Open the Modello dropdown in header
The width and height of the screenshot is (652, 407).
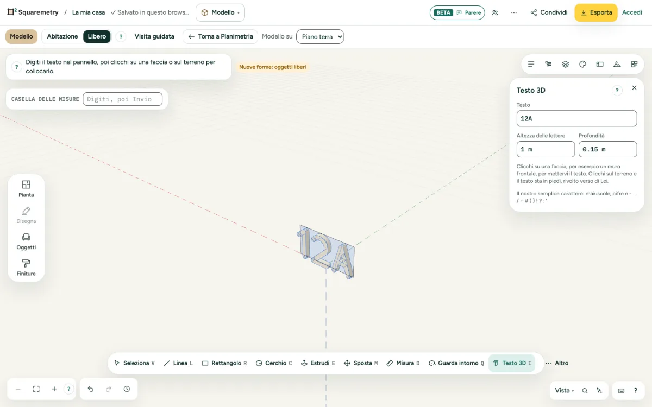220,12
